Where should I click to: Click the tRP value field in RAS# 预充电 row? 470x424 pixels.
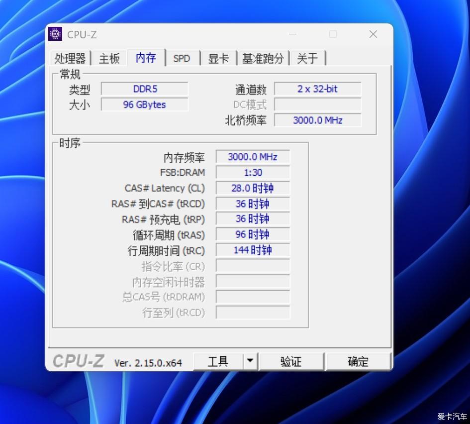253,219
